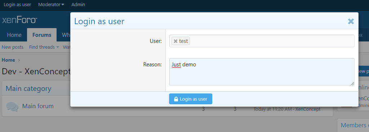Submit the Login as user button
The image size is (369, 132).
[191, 99]
